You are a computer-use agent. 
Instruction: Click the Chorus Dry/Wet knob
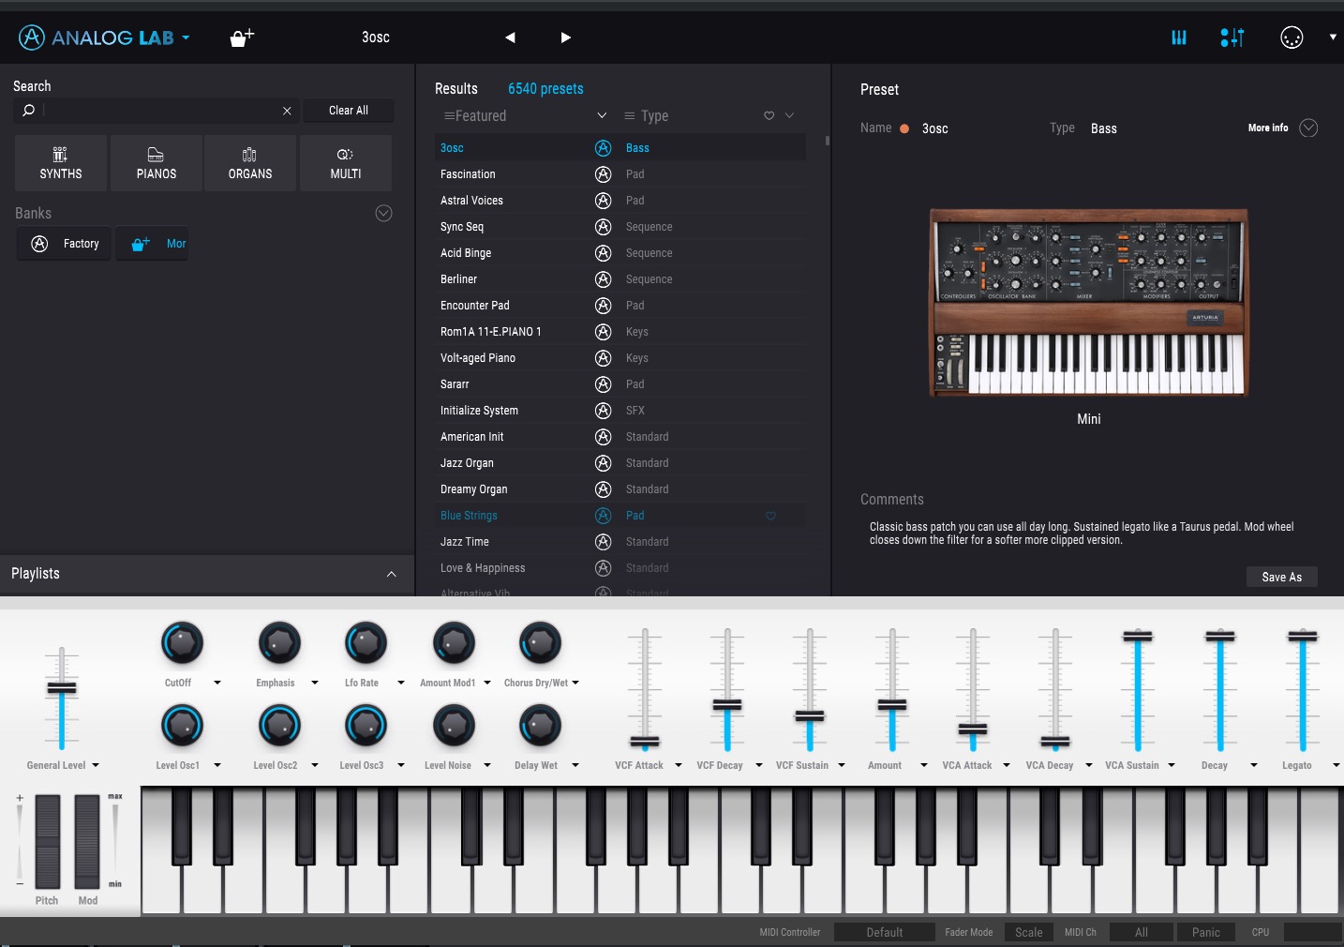coord(541,643)
